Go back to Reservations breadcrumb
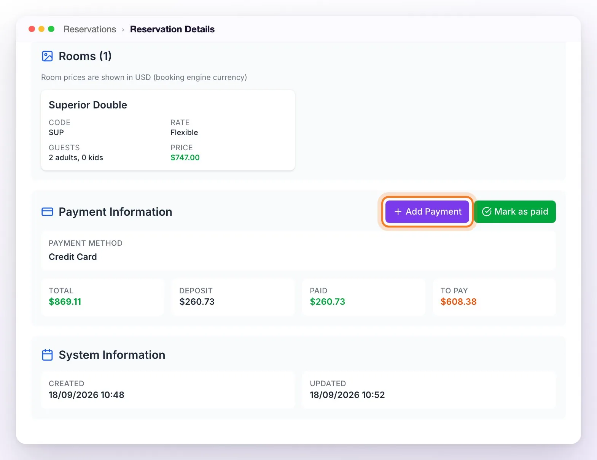Screen dimensions: 597x460 click(x=90, y=29)
